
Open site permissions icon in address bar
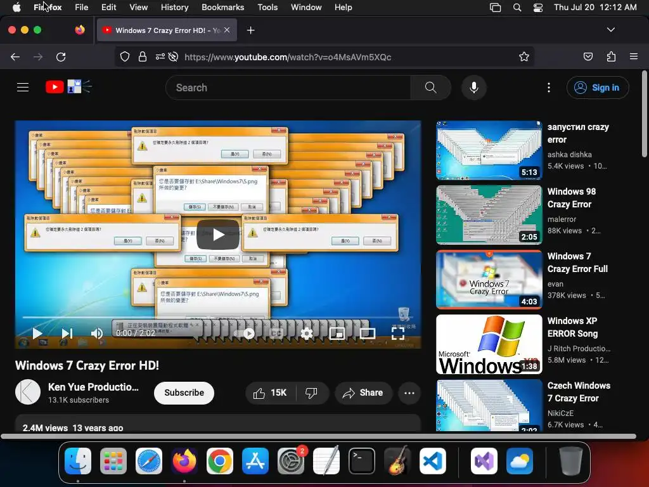coord(160,56)
